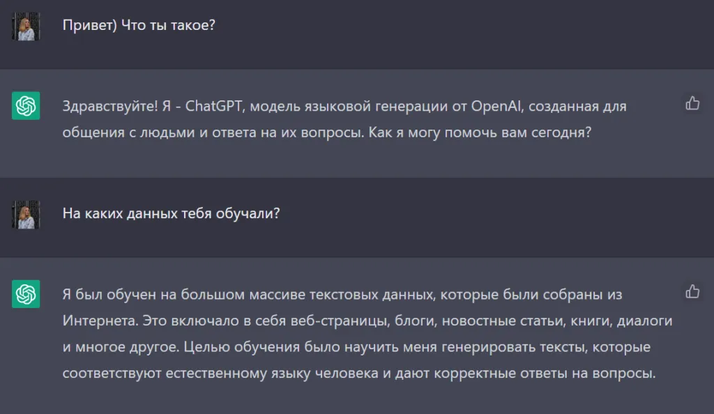Screen dimensions: 714x414
Task: Click the thumbs-up icon on the first ChatGPT answer
Action: [x=692, y=102]
